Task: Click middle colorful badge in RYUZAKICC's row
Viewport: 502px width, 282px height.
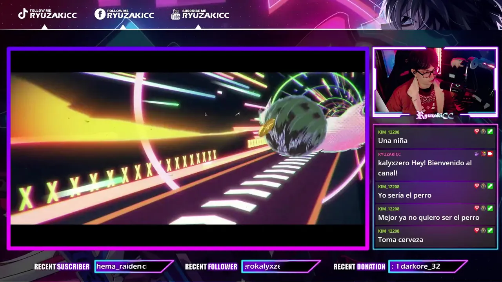Action: [x=483, y=154]
